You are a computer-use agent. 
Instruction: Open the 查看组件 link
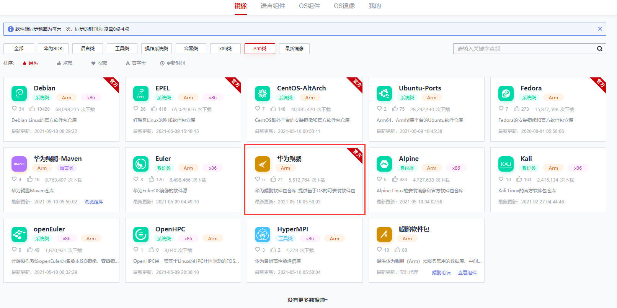pos(467,273)
